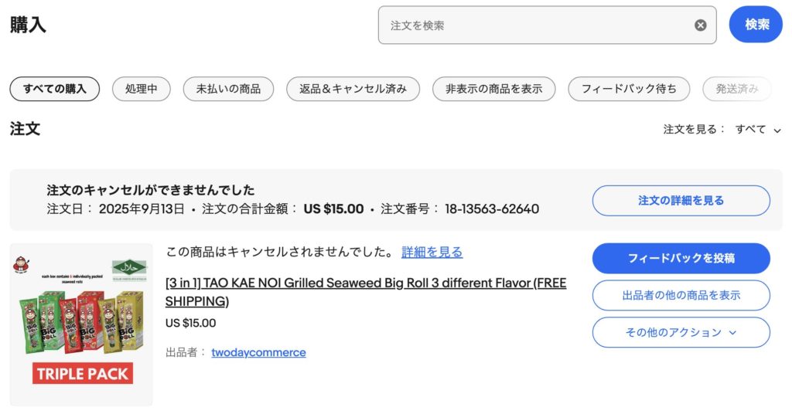The image size is (792, 414).
Task: Select the 処理中 filter tab
Action: [x=142, y=89]
